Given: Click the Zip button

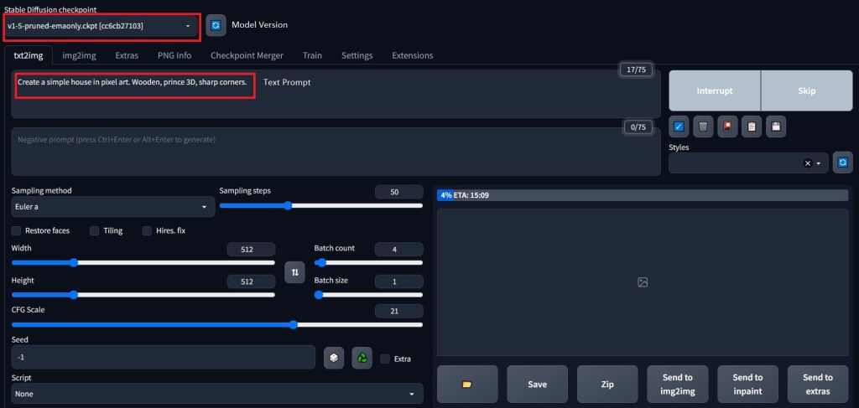Looking at the screenshot, I should (x=607, y=384).
